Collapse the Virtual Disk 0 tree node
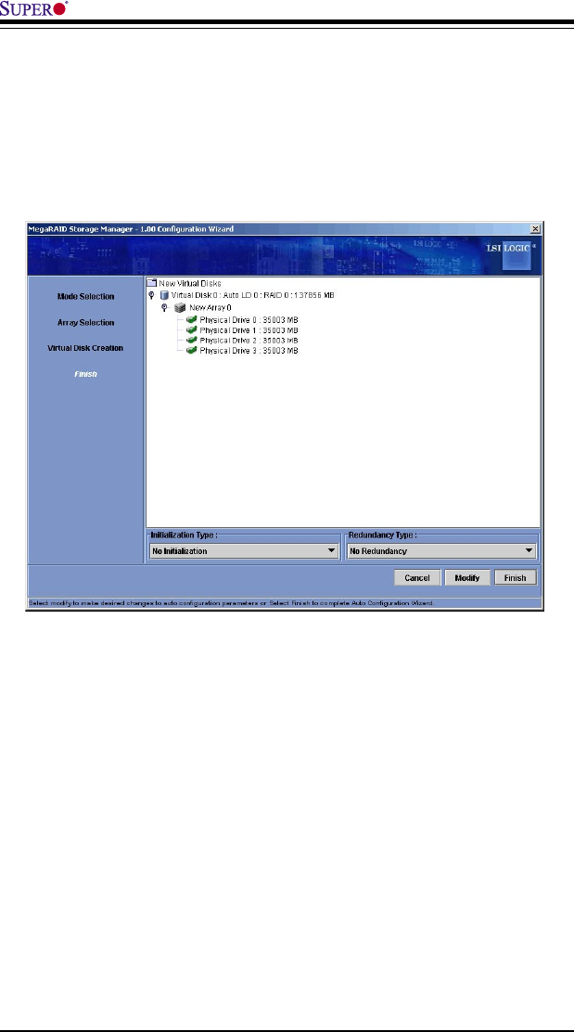Image resolution: width=574 pixels, height=1032 pixels. point(152,295)
